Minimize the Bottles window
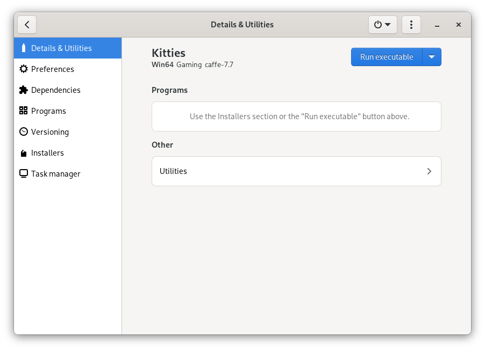Image resolution: width=485 pixels, height=350 pixels. click(438, 25)
